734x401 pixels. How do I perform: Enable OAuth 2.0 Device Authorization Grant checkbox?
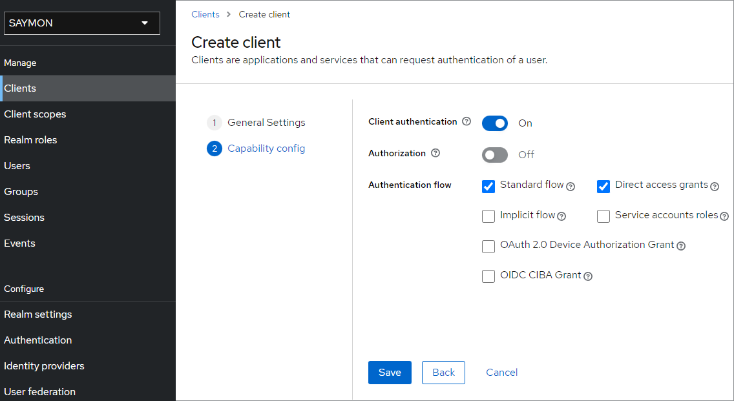[x=488, y=246]
